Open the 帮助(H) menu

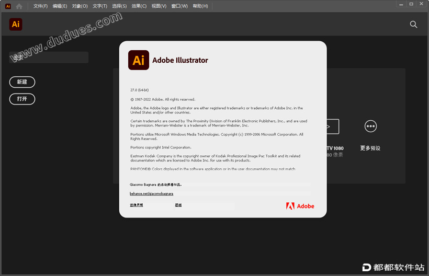pos(200,6)
